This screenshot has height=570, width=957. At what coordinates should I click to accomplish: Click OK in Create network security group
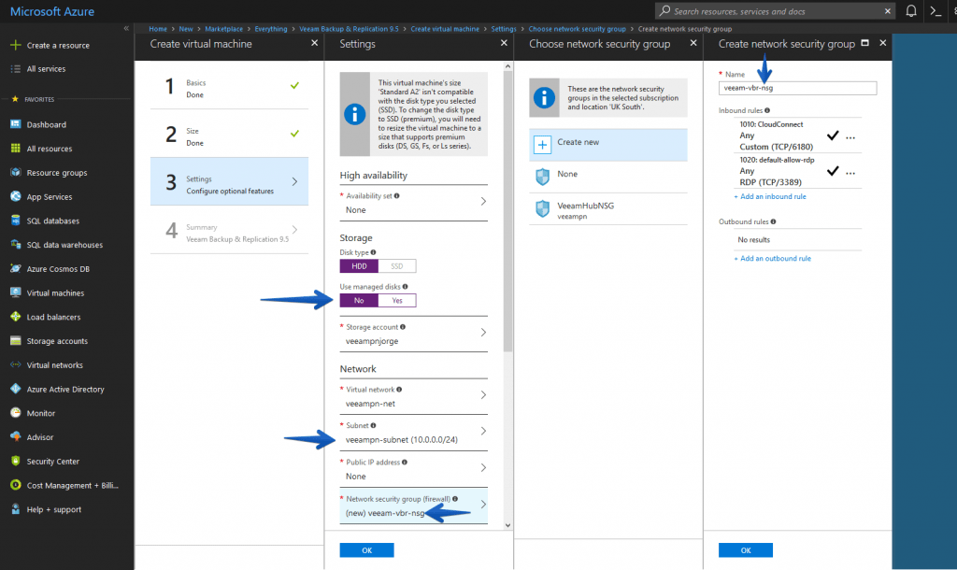746,549
